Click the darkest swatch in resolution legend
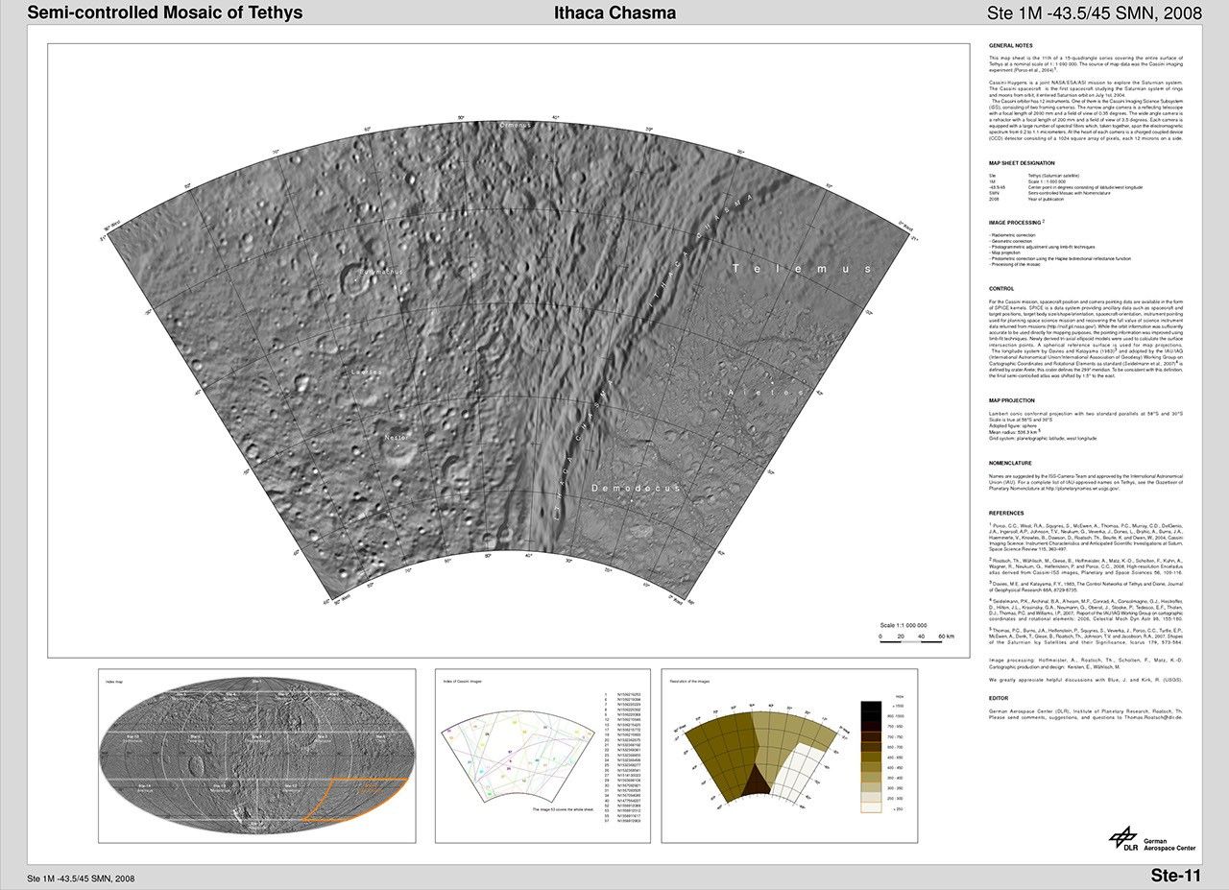 871,706
